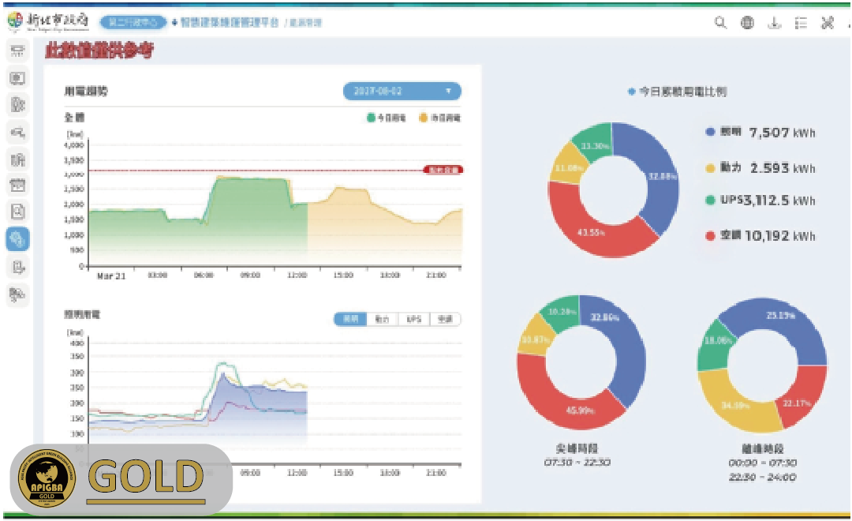Open the document search icon in sidebar
852x521 pixels.
(x=17, y=212)
